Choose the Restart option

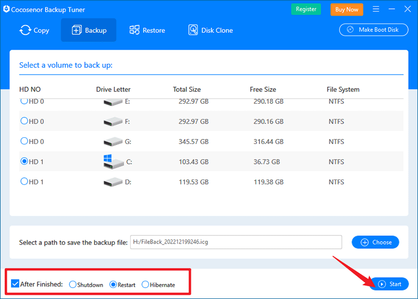click(113, 284)
